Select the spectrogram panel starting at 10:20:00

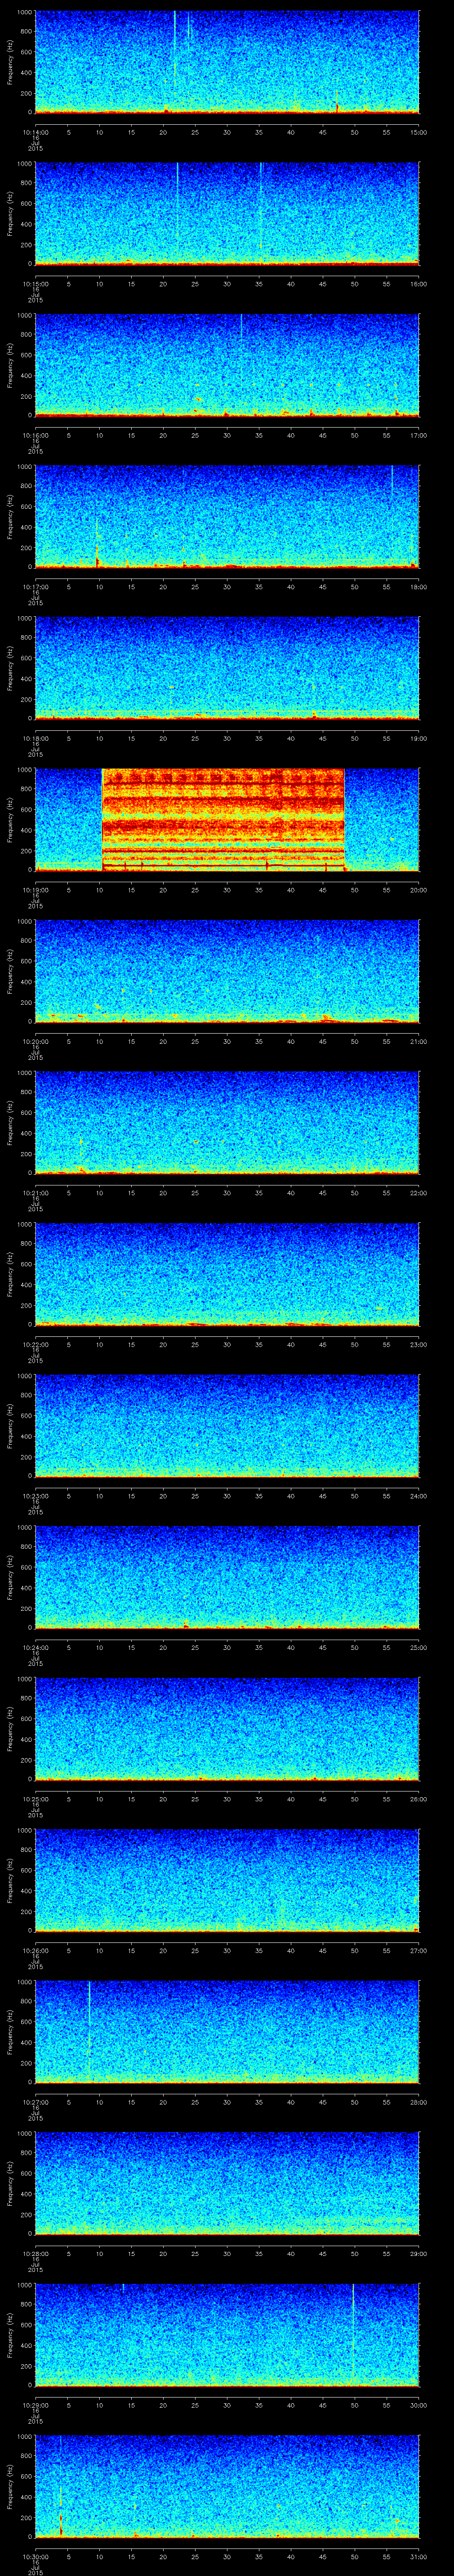click(227, 971)
